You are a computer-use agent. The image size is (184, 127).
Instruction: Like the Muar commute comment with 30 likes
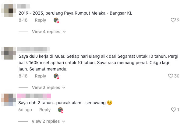click(x=171, y=76)
